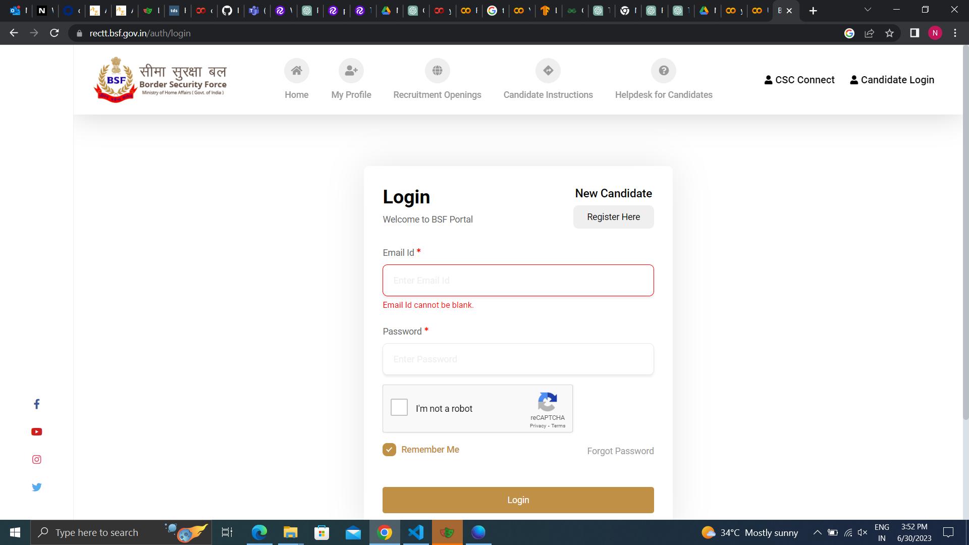This screenshot has width=969, height=545.
Task: Click the CSC Connect user icon
Action: 769,79
